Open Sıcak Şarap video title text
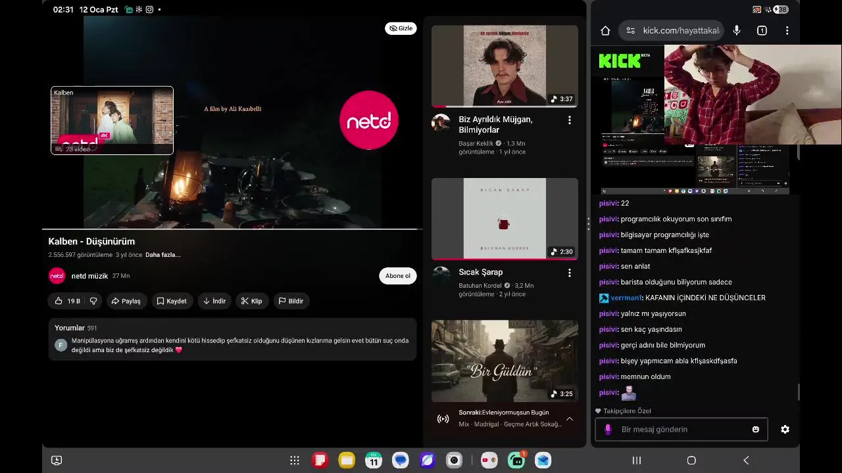Screen dimensions: 842x473 (x=481, y=272)
